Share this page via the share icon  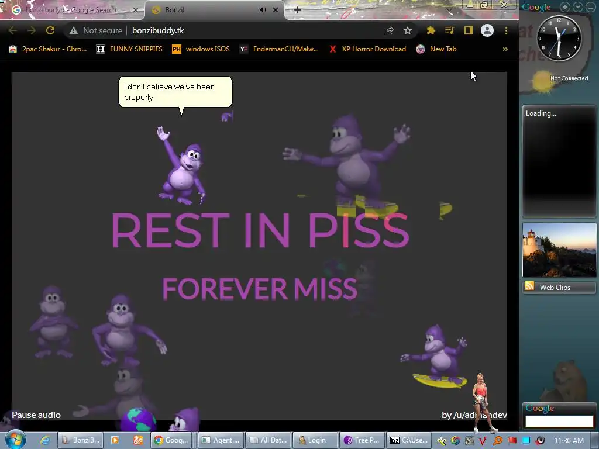(x=389, y=30)
